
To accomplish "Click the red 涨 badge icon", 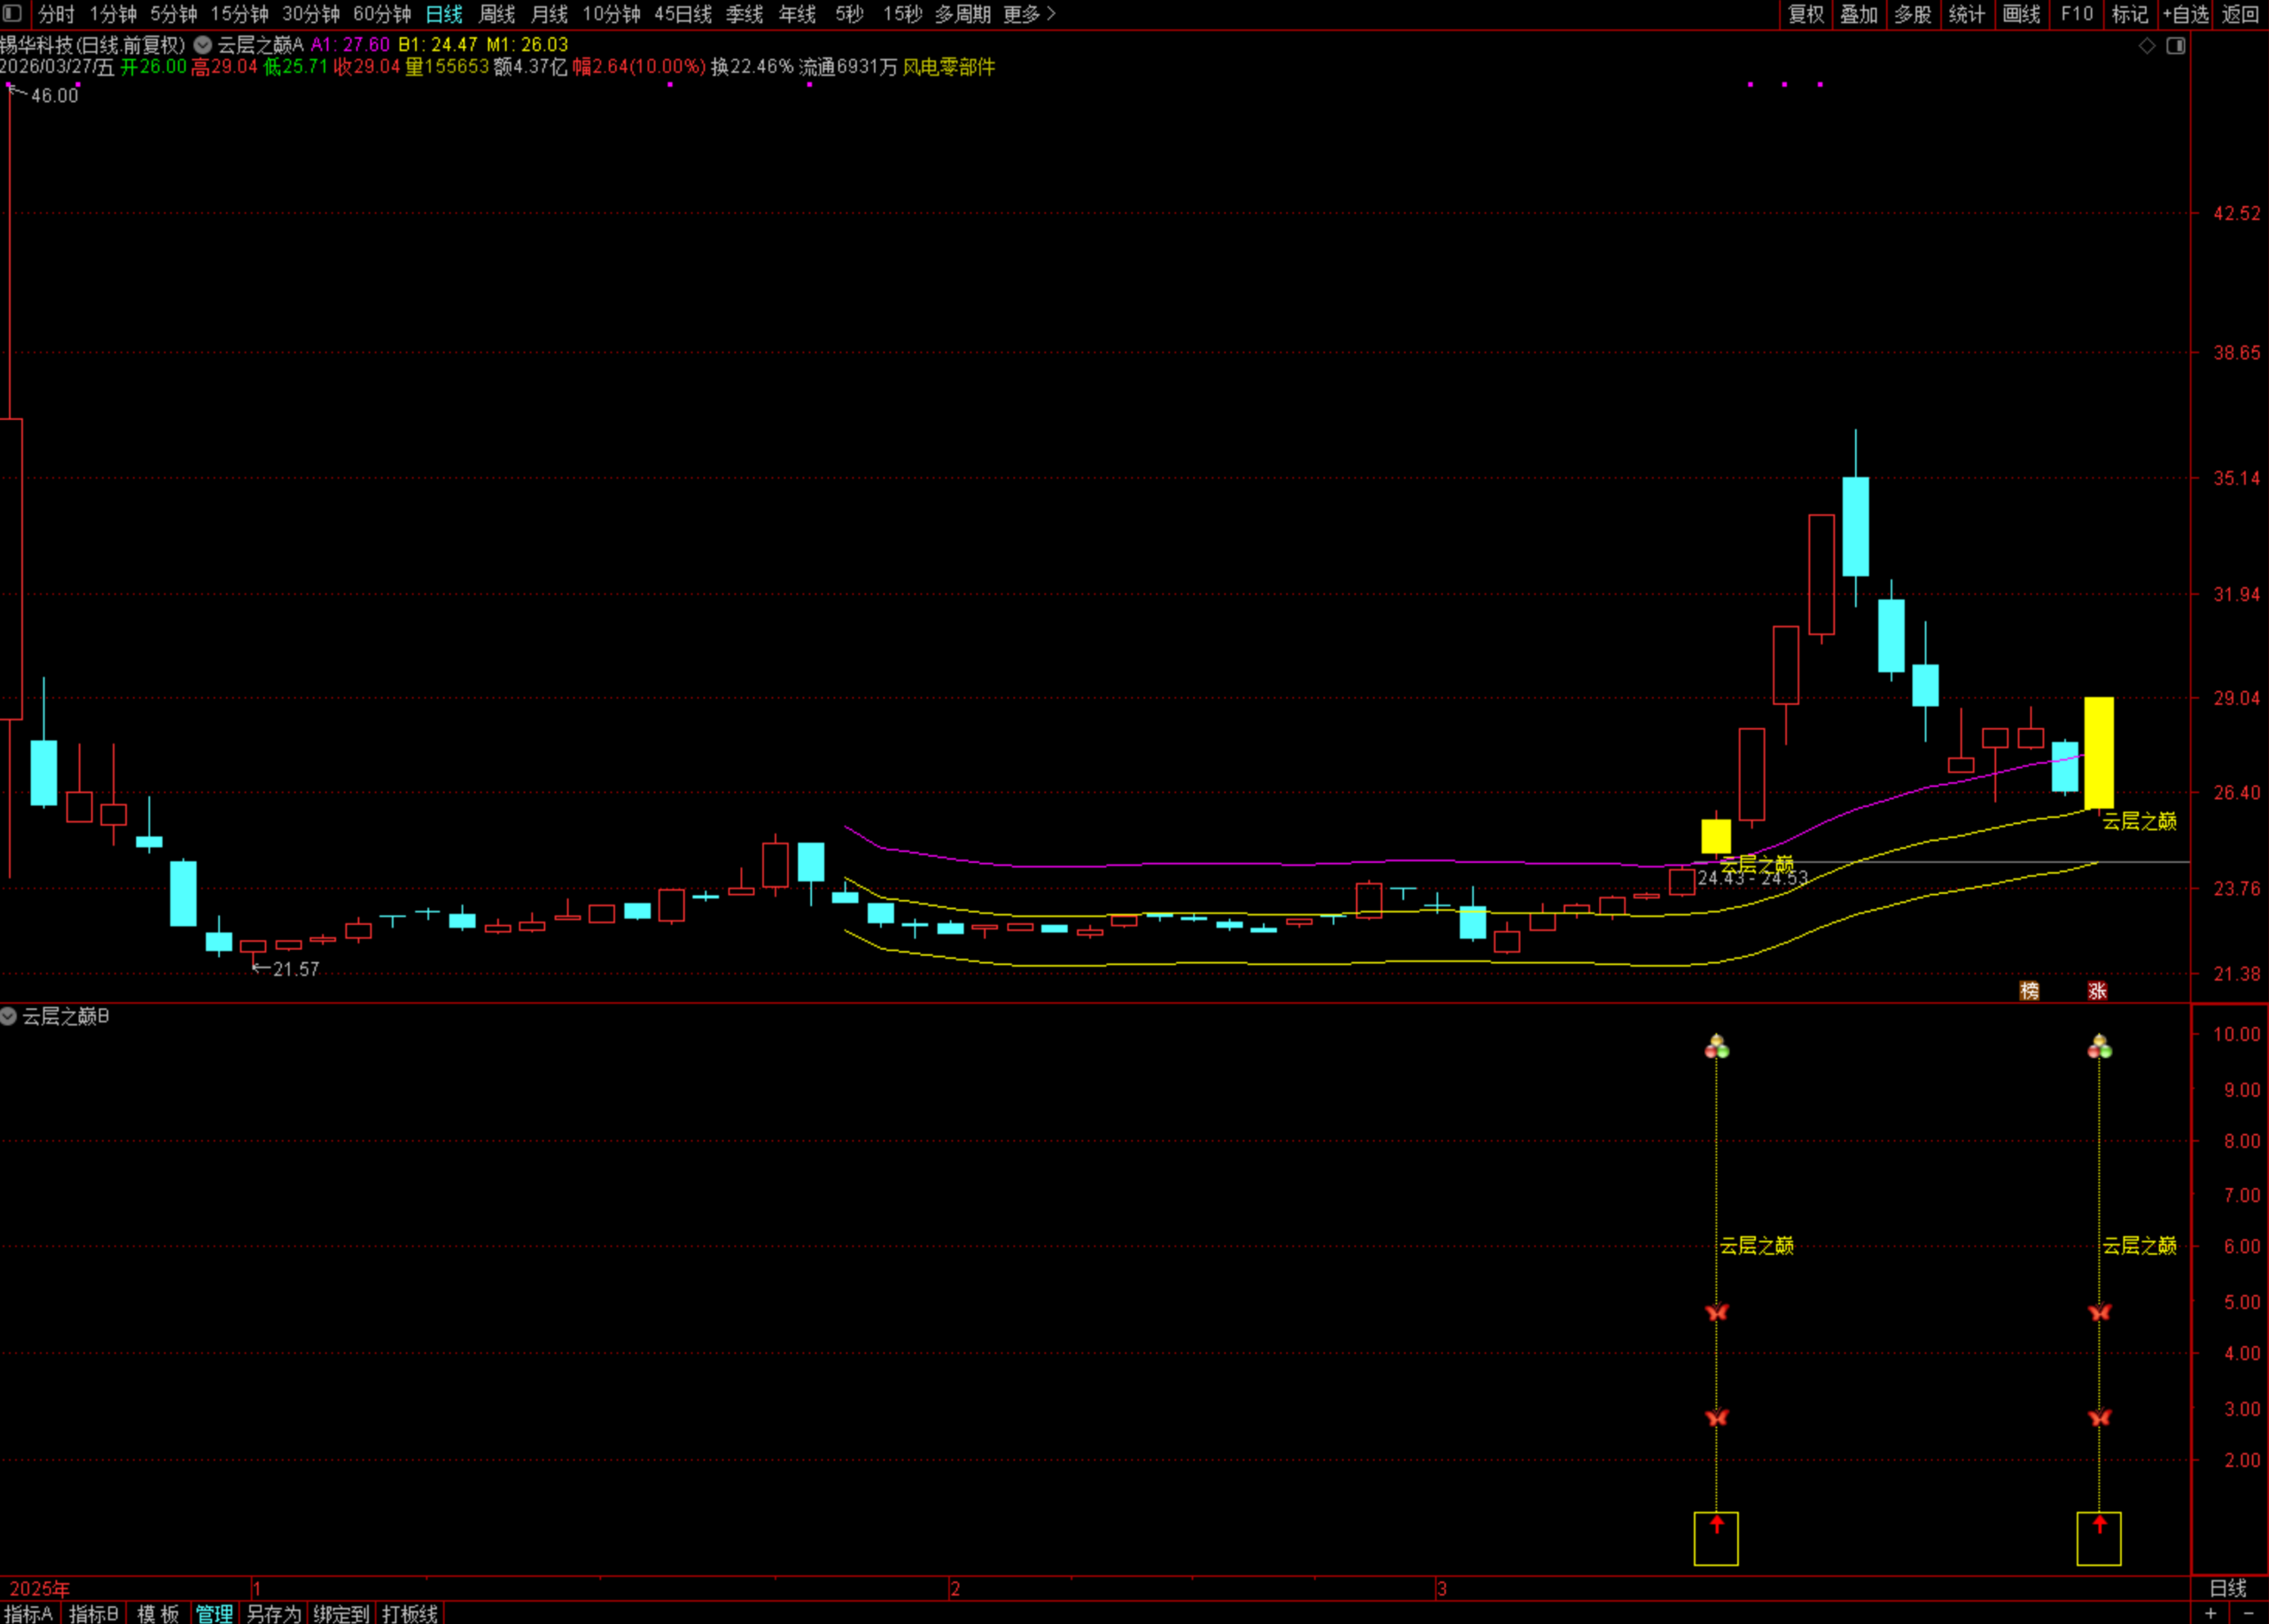I will tap(2097, 990).
